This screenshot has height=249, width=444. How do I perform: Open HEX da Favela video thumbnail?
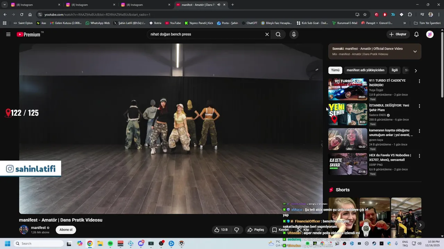(x=348, y=164)
